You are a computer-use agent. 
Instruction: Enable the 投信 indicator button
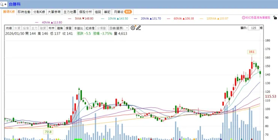(x=26, y=28)
